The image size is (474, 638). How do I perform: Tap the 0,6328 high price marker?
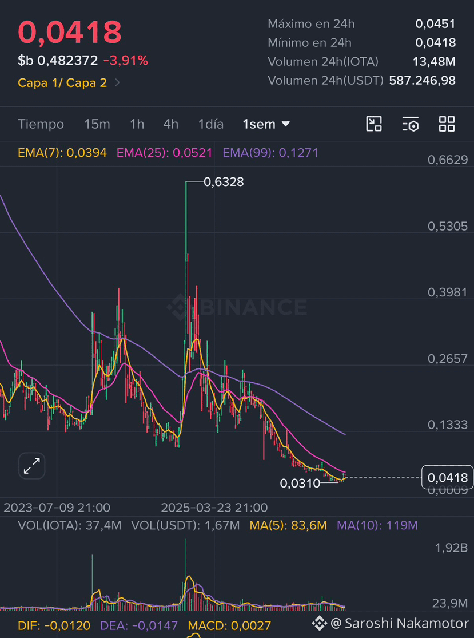pos(224,182)
